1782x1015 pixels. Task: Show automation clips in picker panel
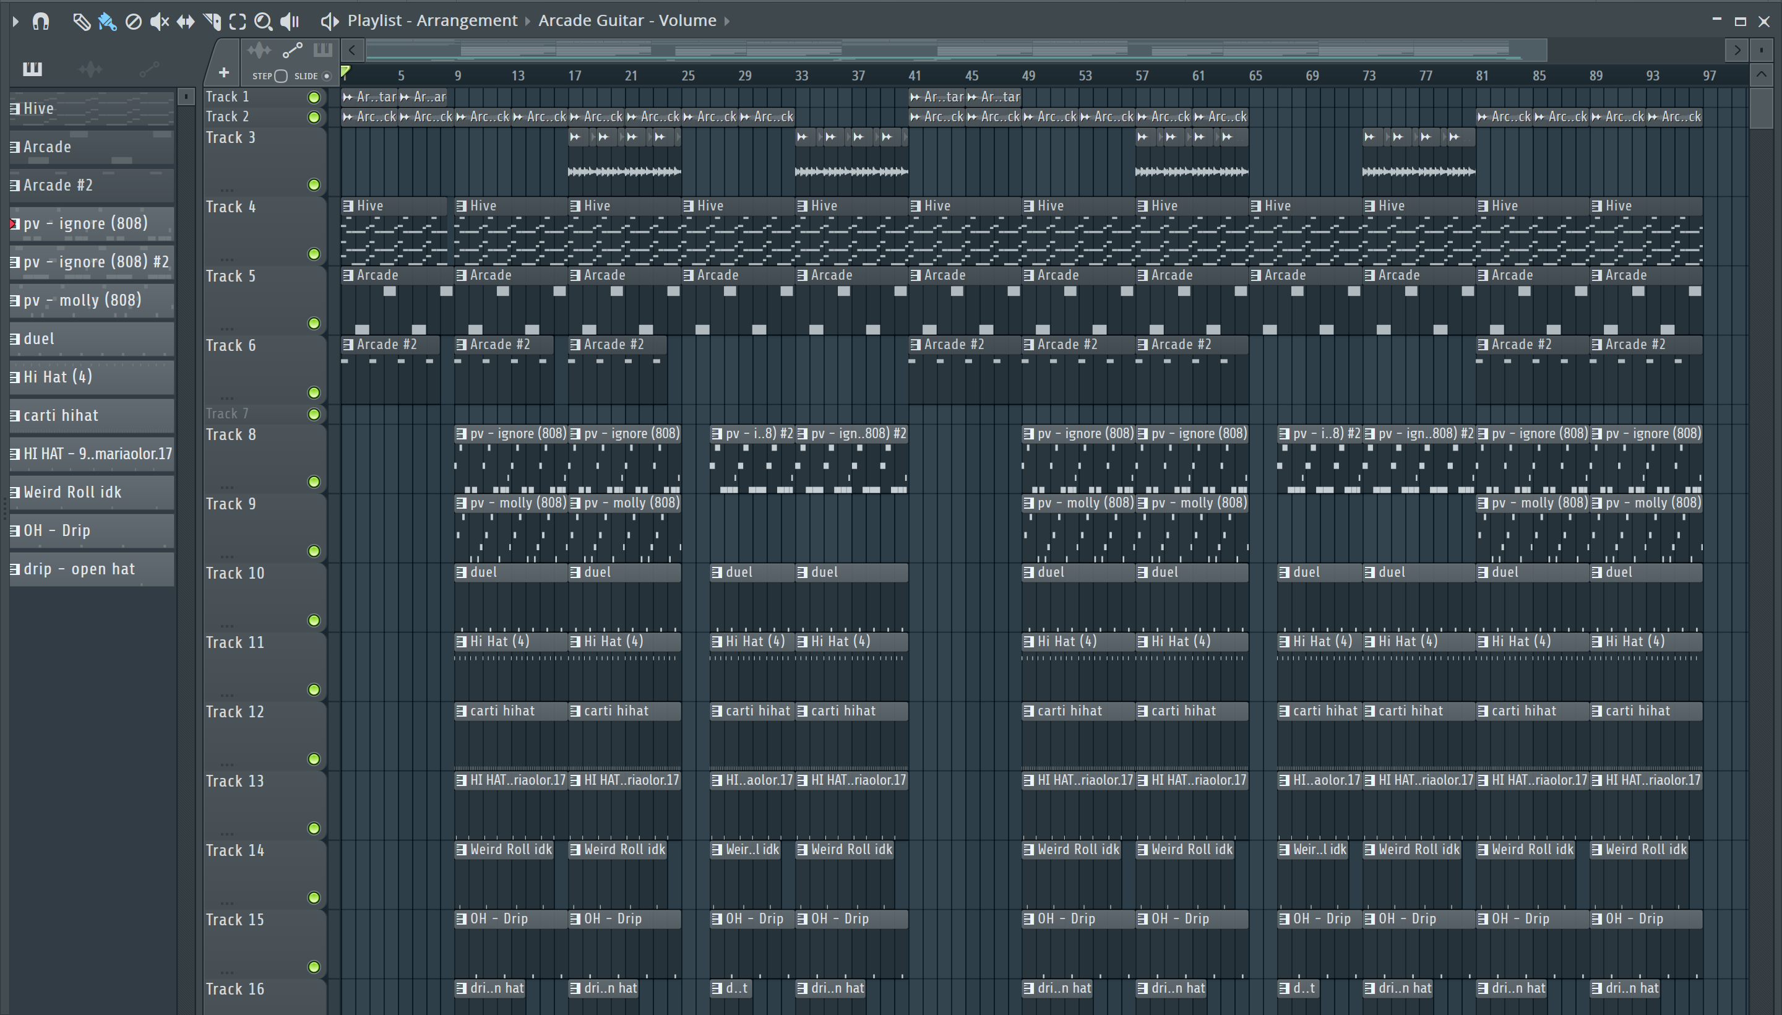coord(148,68)
